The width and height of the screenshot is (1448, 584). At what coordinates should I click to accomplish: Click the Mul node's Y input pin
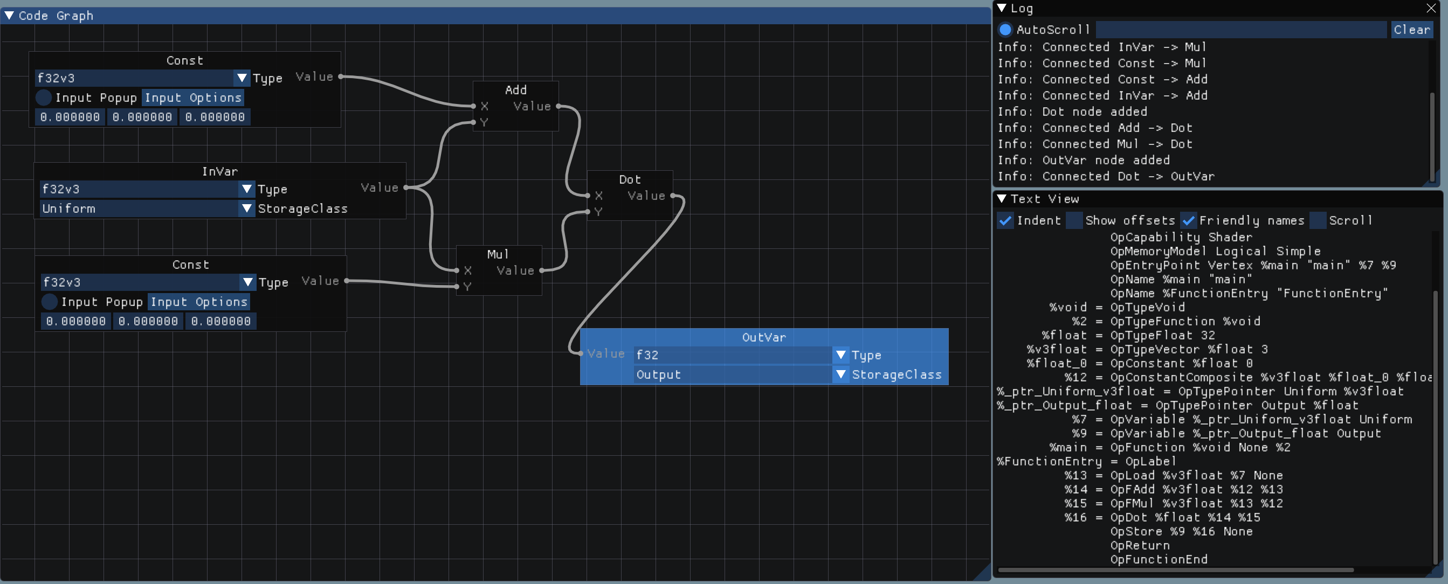457,287
